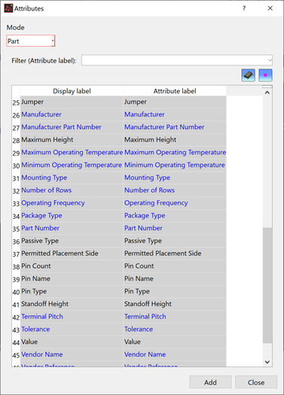284x395 pixels.
Task: Click the Close button
Action: pyautogui.click(x=256, y=382)
